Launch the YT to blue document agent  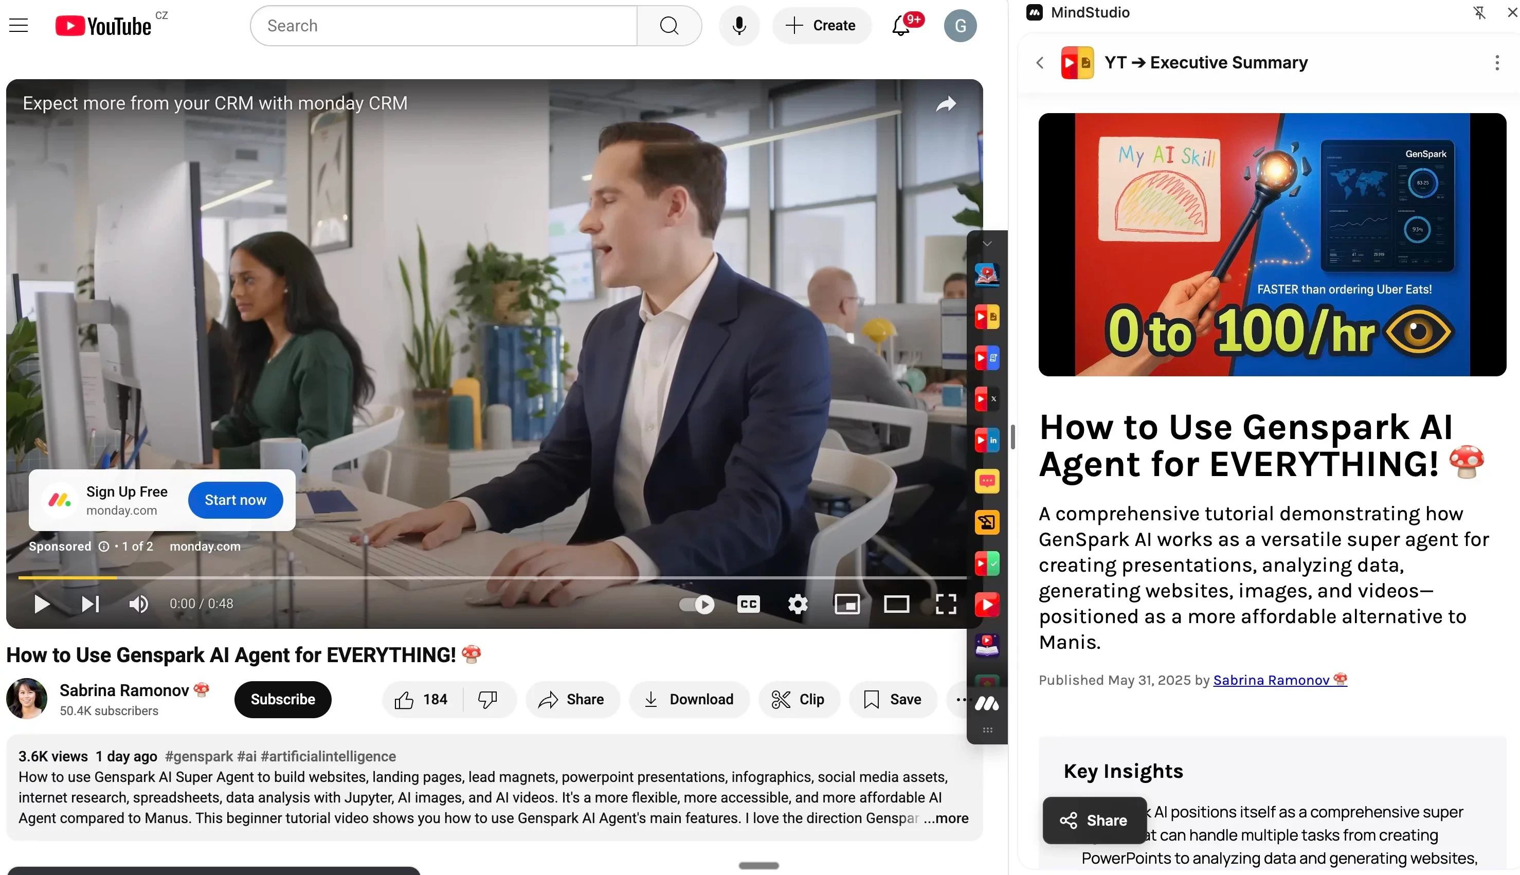987,358
